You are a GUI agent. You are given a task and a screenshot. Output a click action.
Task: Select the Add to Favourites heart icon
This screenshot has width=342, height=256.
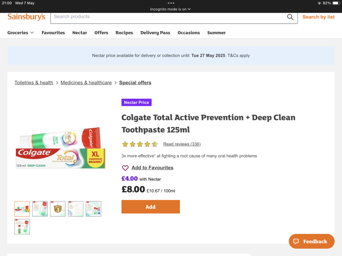point(125,168)
